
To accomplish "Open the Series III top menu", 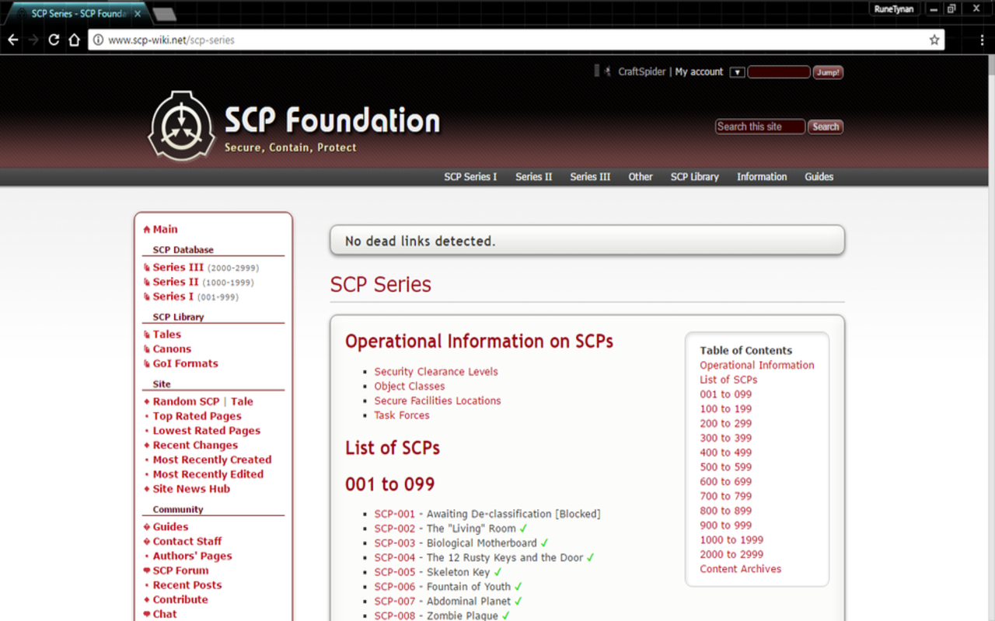I will coord(590,177).
